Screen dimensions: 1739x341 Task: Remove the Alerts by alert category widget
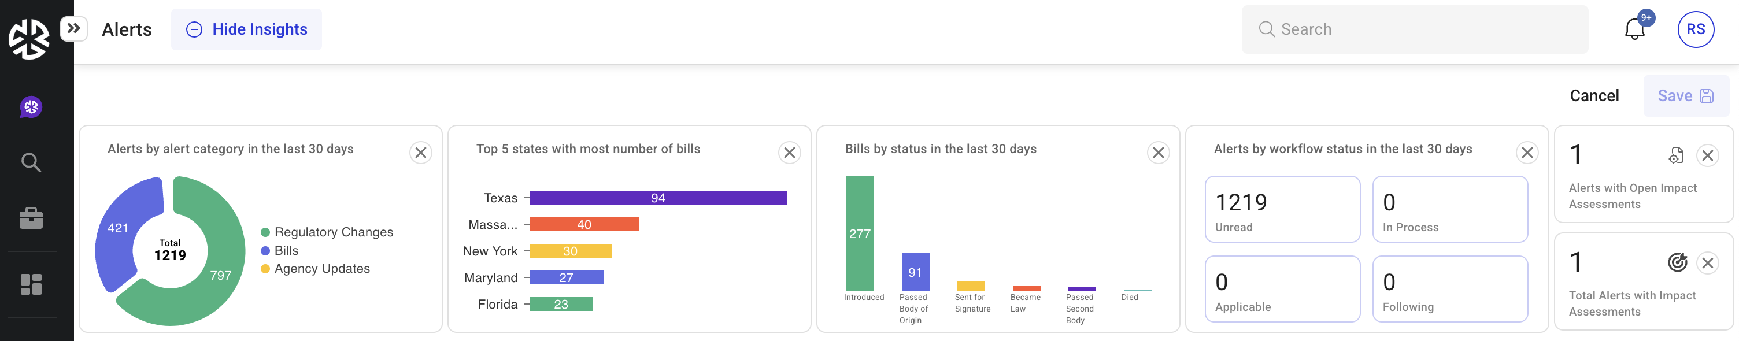tap(420, 153)
